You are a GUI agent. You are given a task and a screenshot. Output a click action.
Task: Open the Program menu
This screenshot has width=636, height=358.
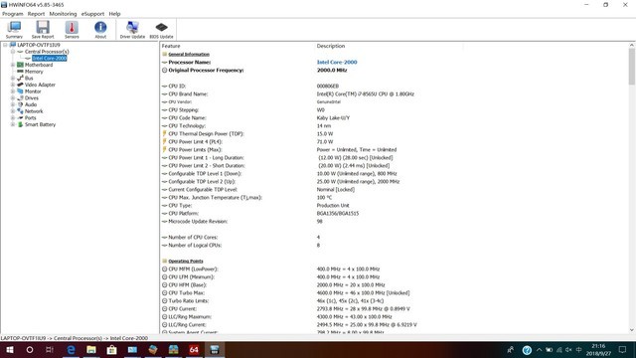13,14
